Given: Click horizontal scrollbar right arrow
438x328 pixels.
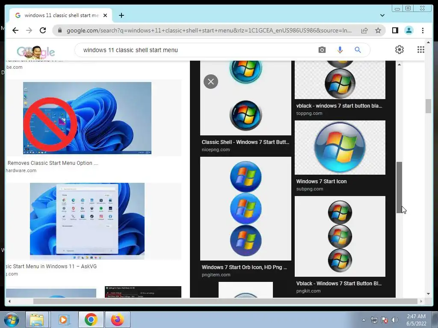Looking at the screenshot, I should (x=421, y=301).
